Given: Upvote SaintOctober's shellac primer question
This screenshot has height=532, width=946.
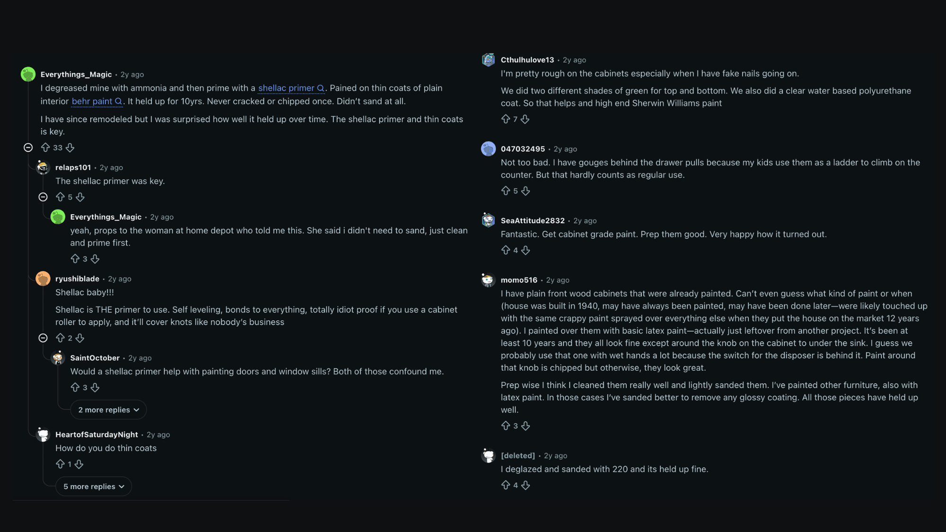Looking at the screenshot, I should click(x=75, y=388).
